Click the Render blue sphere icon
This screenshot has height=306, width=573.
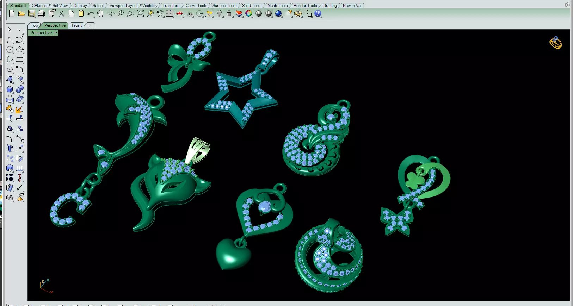point(278,13)
